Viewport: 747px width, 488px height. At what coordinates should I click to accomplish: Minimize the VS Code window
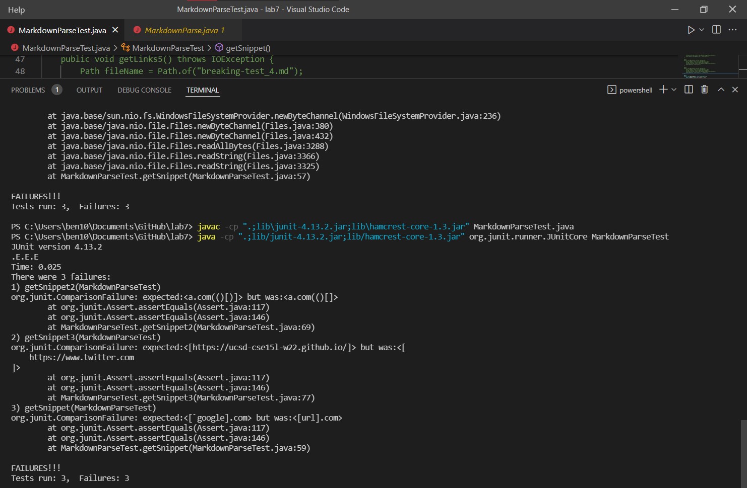(x=675, y=9)
